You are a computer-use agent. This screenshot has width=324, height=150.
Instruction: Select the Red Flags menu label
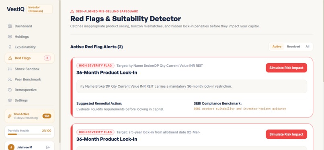[x=23, y=58]
